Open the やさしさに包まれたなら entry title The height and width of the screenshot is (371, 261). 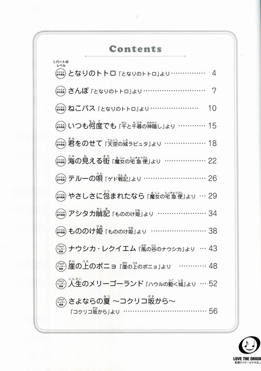106,196
